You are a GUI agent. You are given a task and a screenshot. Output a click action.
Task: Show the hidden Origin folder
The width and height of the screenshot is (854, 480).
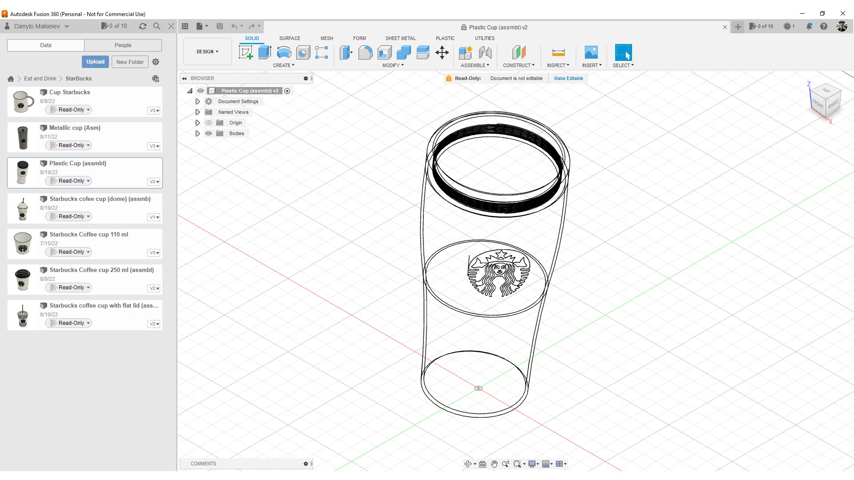coord(208,123)
